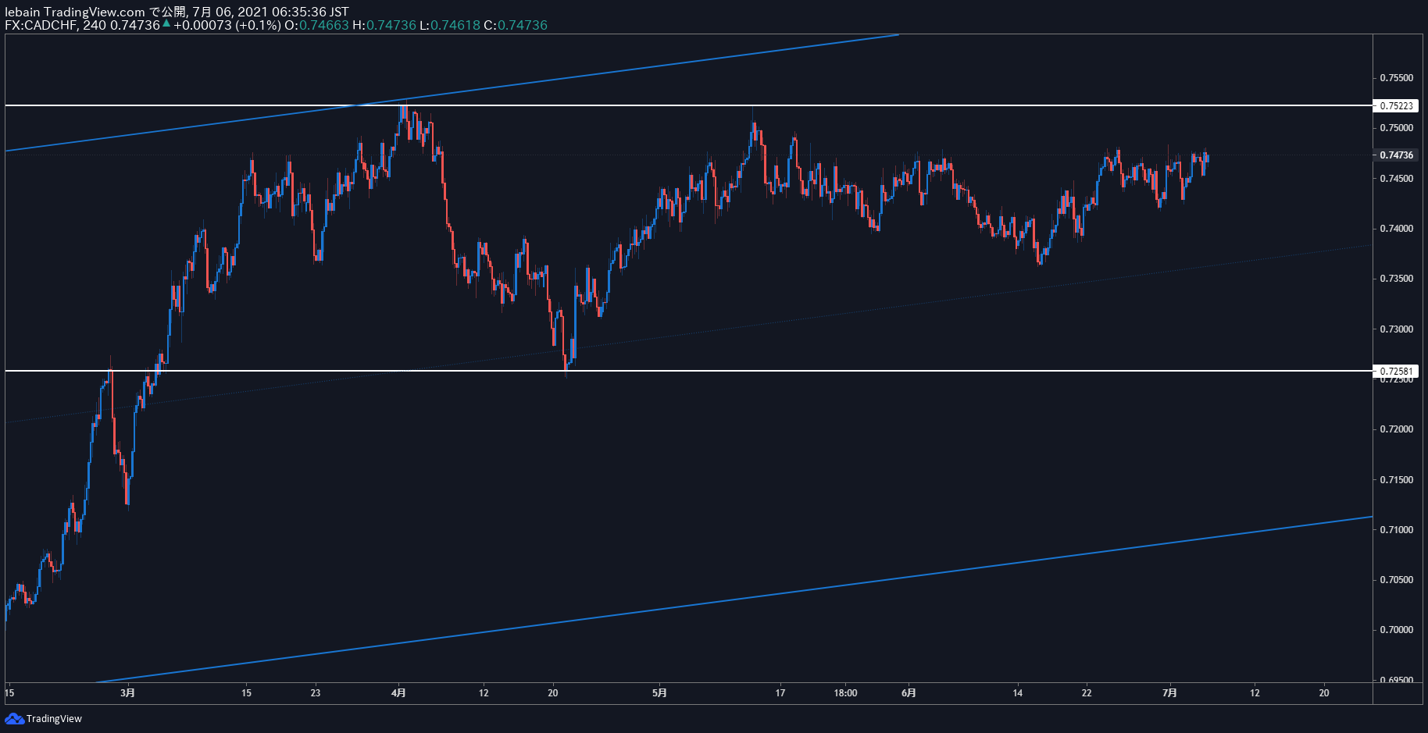Click the green up-arrow change indicator
The image size is (1428, 733).
click(166, 24)
